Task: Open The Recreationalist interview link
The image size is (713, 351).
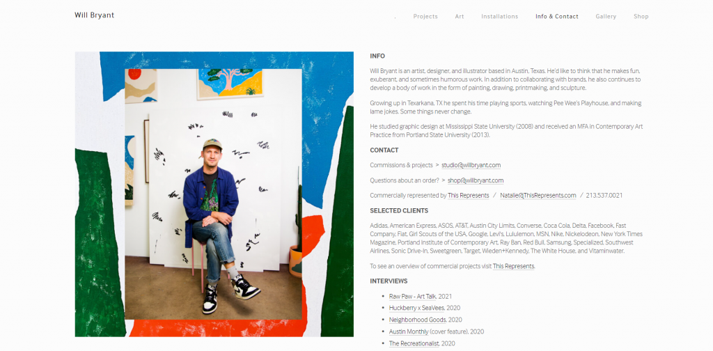Action: point(414,344)
